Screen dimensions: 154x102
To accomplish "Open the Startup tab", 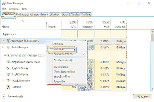I will [54, 14].
